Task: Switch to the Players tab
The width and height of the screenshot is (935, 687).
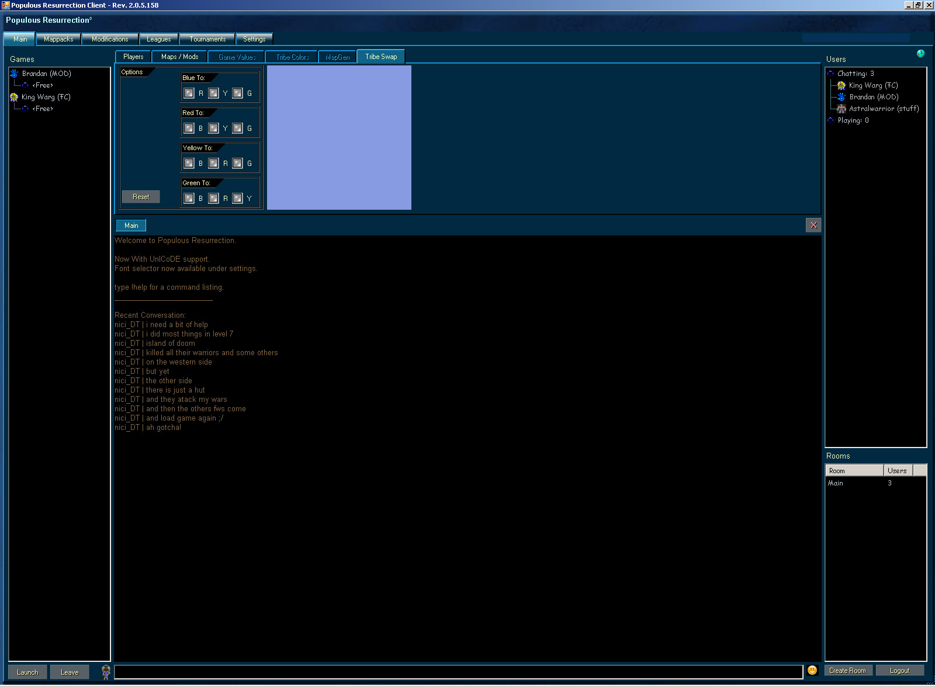Action: 133,57
